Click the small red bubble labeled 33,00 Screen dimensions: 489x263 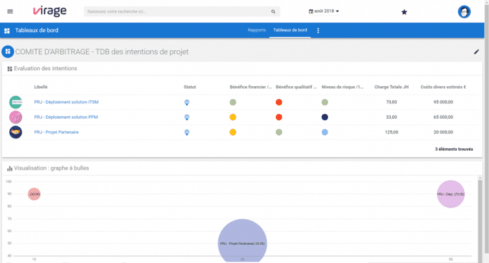click(34, 194)
